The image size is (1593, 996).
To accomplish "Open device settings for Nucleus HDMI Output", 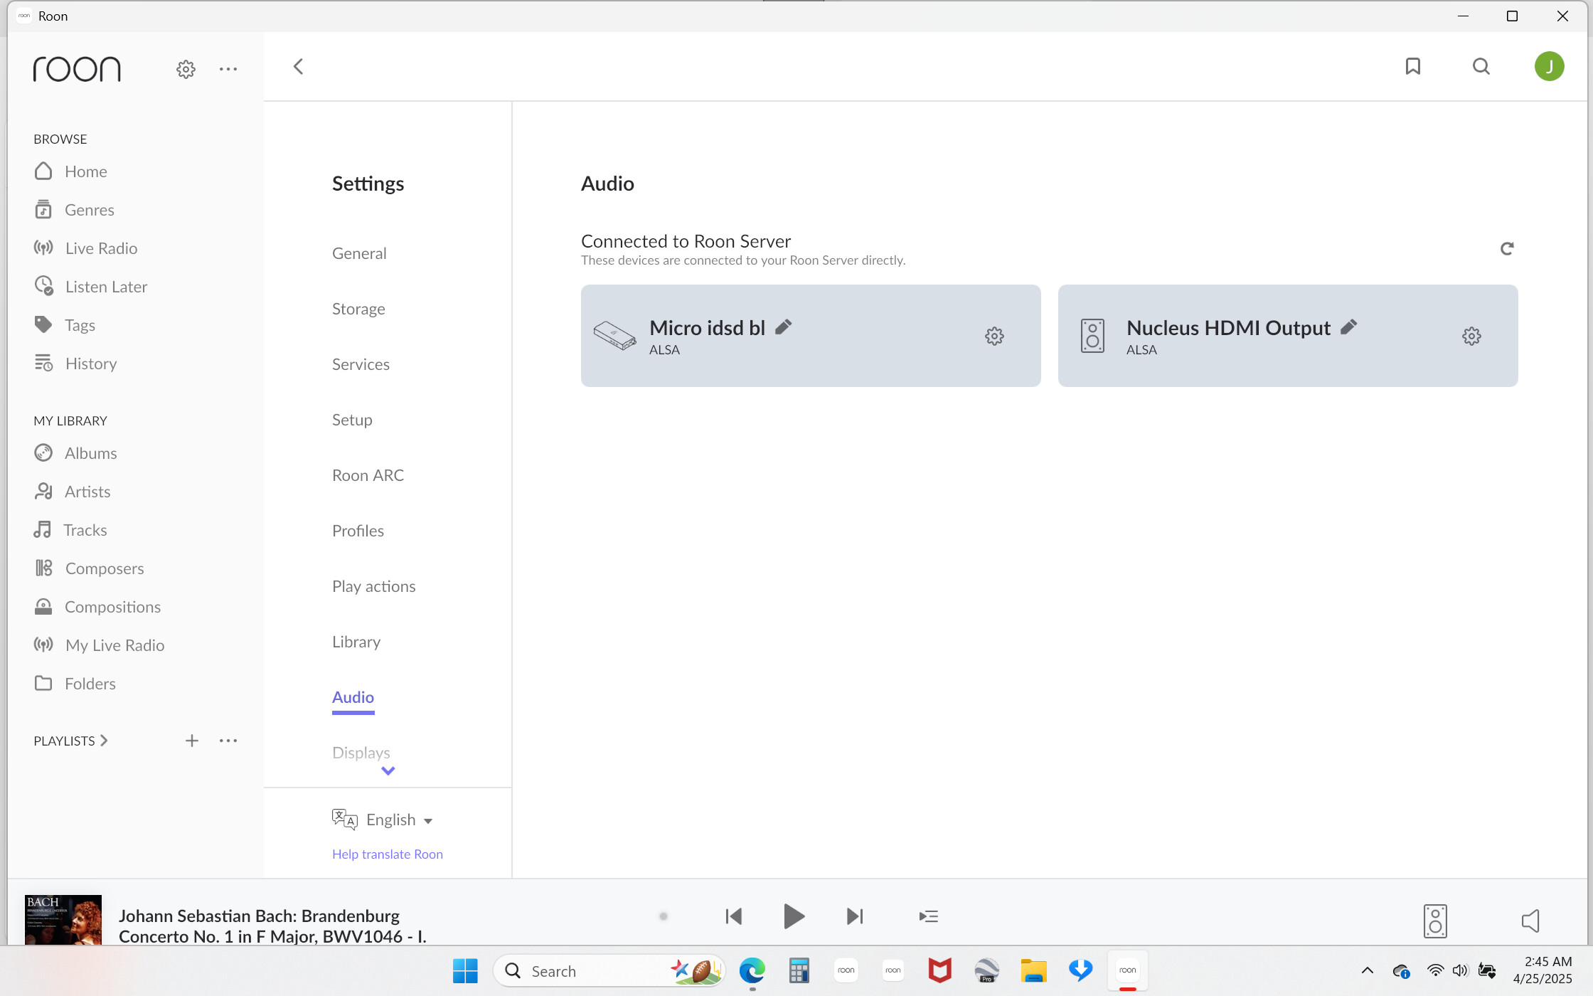I will point(1471,336).
